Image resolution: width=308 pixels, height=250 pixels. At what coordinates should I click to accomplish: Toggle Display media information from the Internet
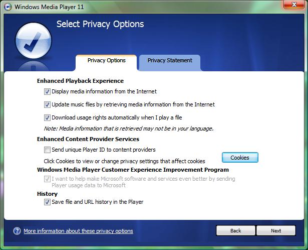(x=47, y=91)
